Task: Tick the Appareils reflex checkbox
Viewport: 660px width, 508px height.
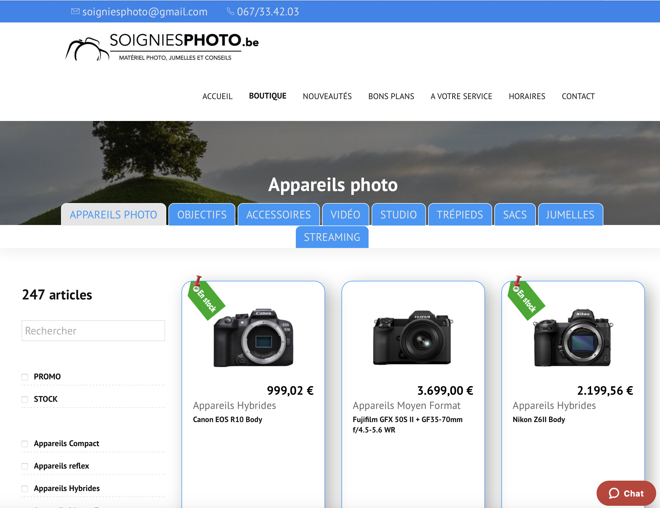Action: 25,466
